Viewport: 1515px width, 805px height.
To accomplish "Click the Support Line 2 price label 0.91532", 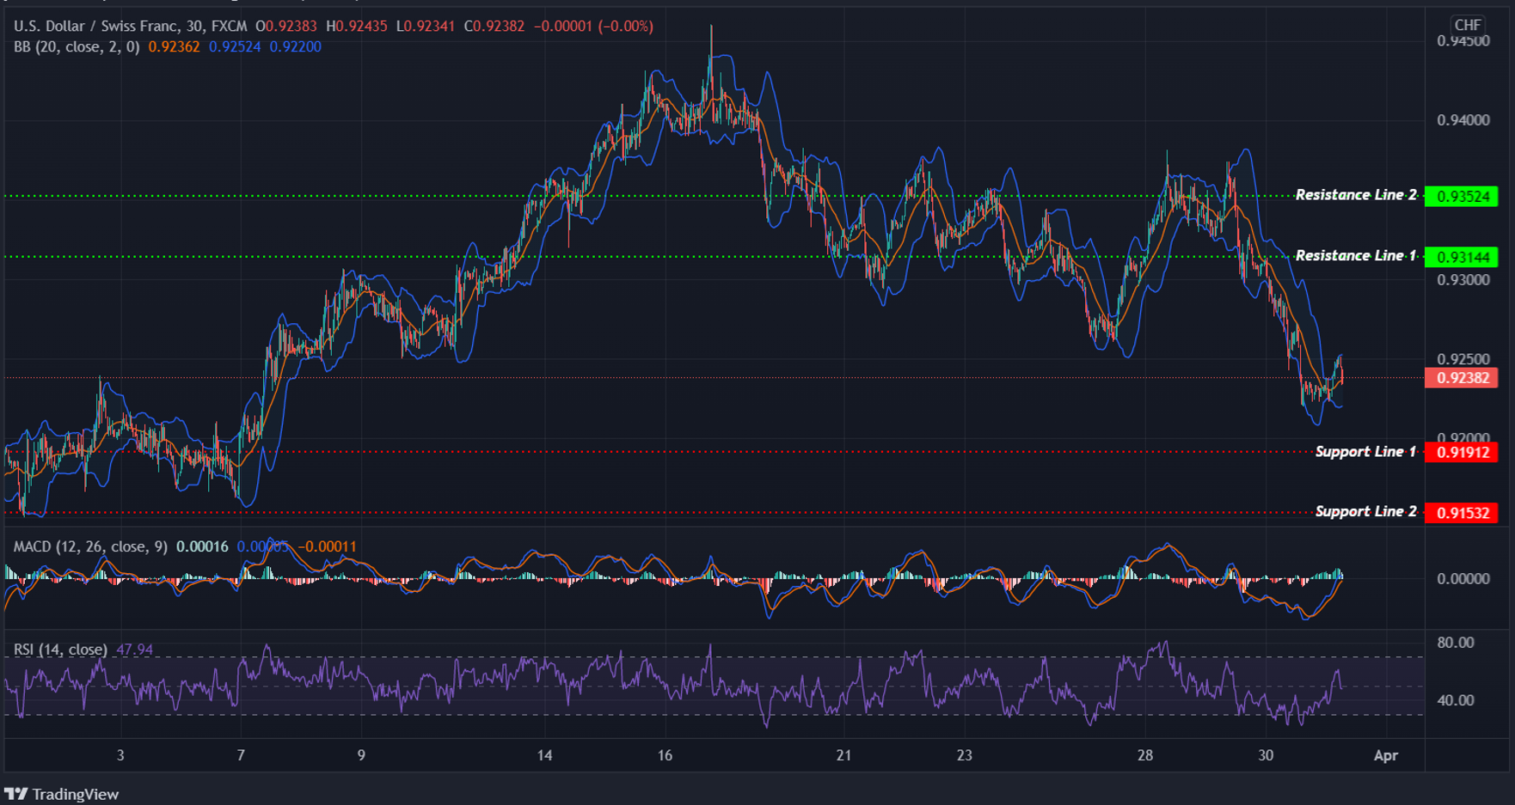I will click(x=1464, y=511).
